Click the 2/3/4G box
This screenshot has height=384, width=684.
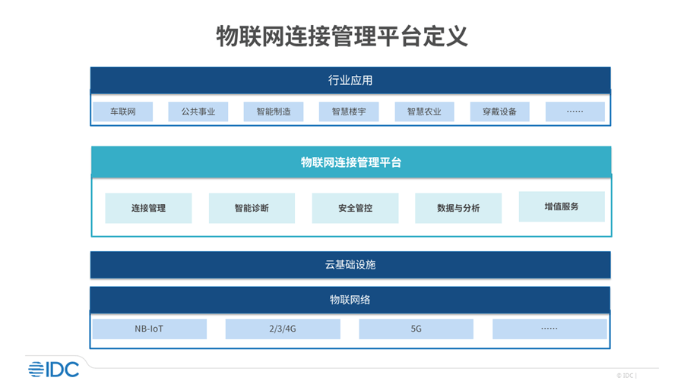pyautogui.click(x=283, y=329)
